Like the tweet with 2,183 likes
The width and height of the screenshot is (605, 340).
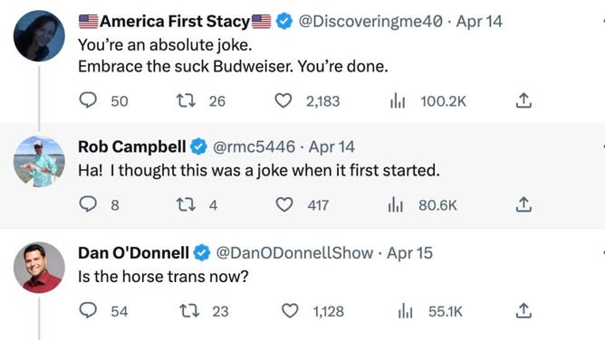(x=283, y=101)
